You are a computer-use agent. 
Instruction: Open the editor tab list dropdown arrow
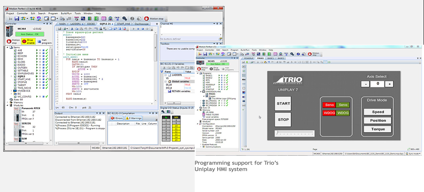(x=157, y=24)
